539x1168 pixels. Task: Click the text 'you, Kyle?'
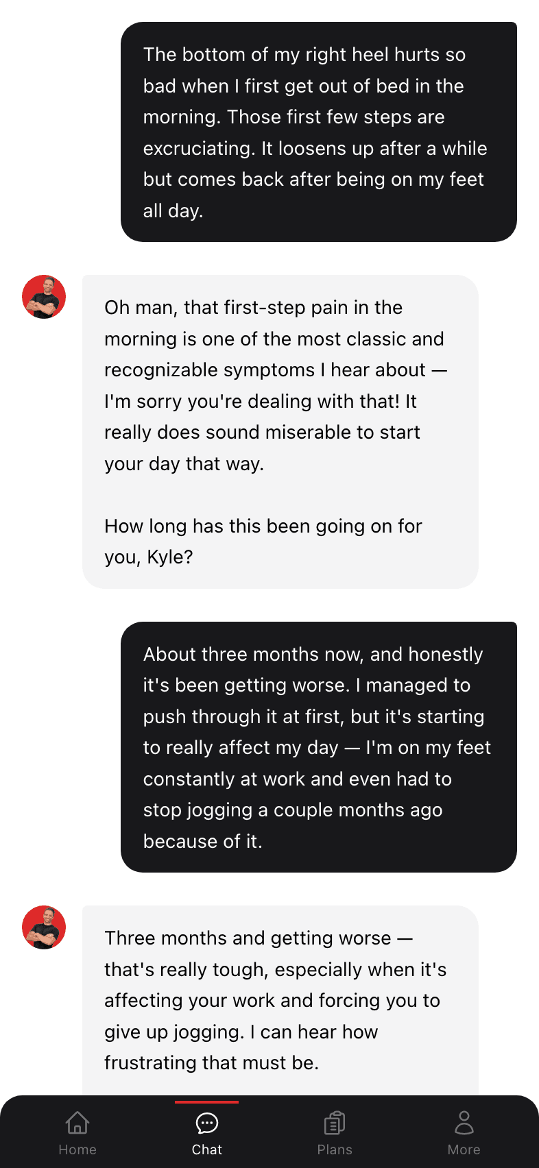point(149,557)
